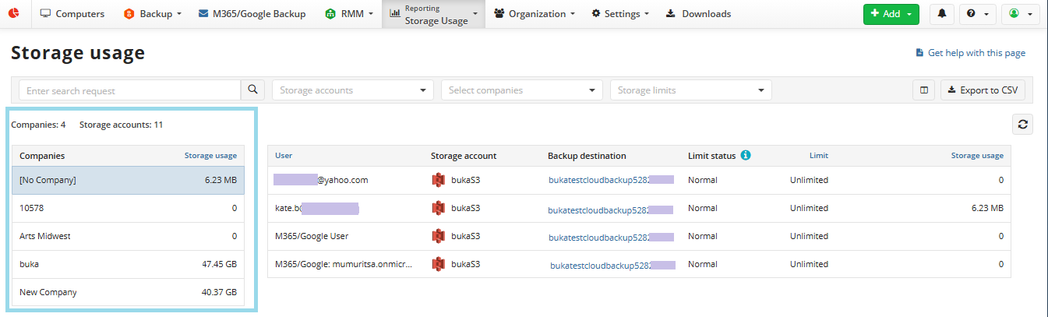
Task: Open the user profile menu
Action: (1020, 14)
